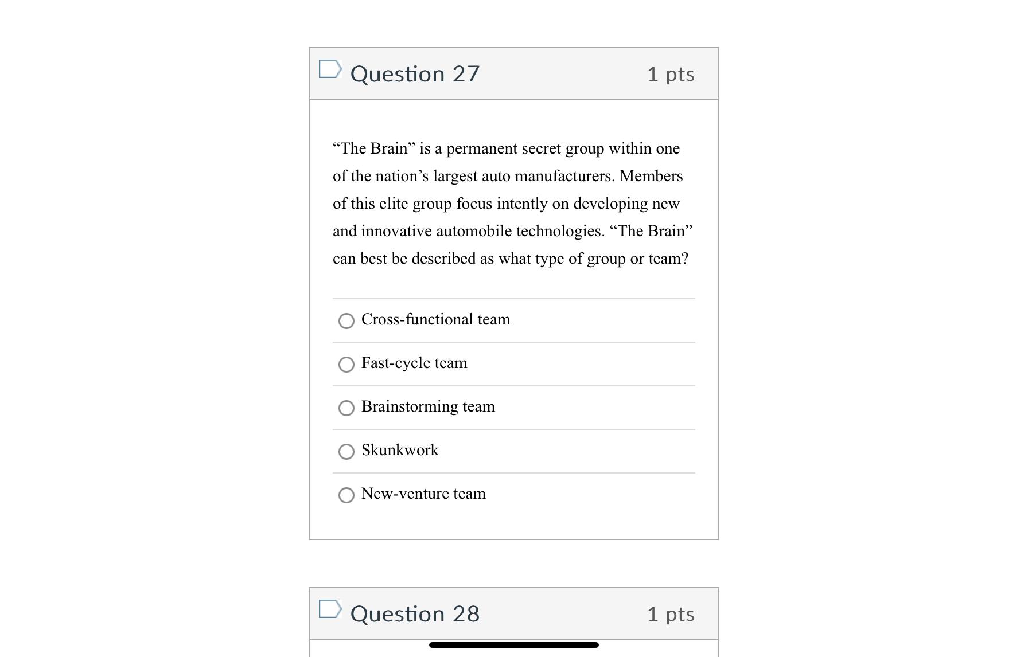Click the New-venture team label text
Screen dimensions: 1028x657
(x=423, y=494)
